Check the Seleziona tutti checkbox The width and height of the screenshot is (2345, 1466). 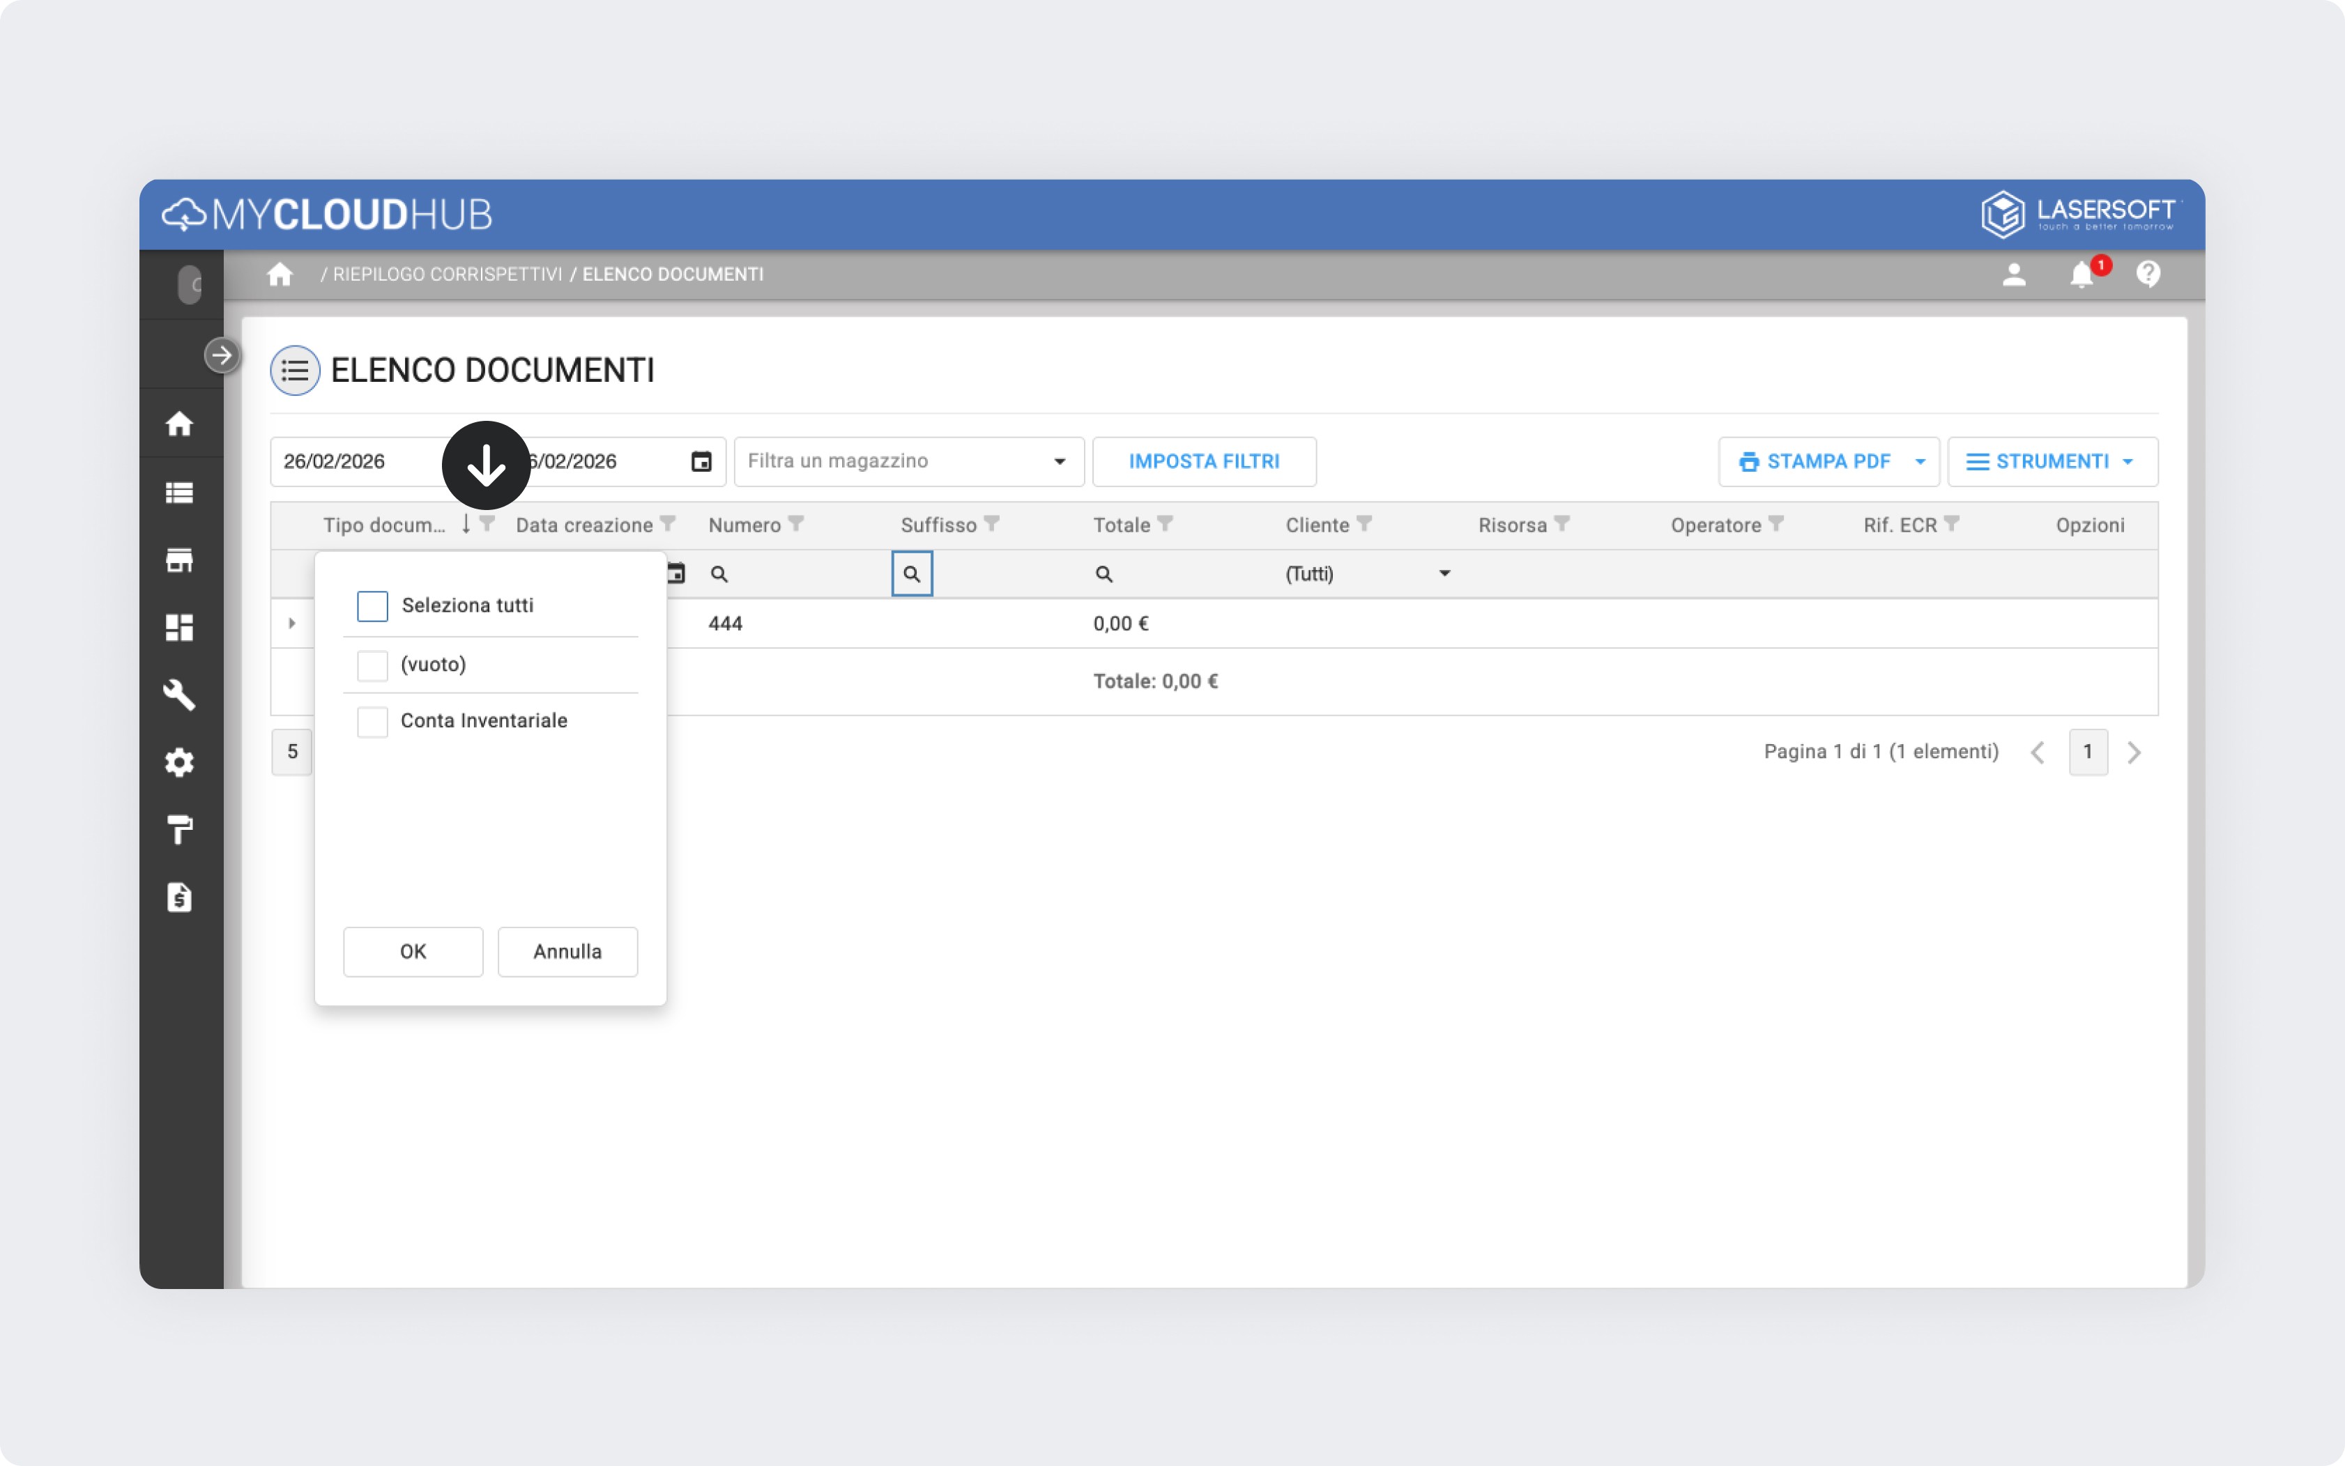click(x=372, y=606)
